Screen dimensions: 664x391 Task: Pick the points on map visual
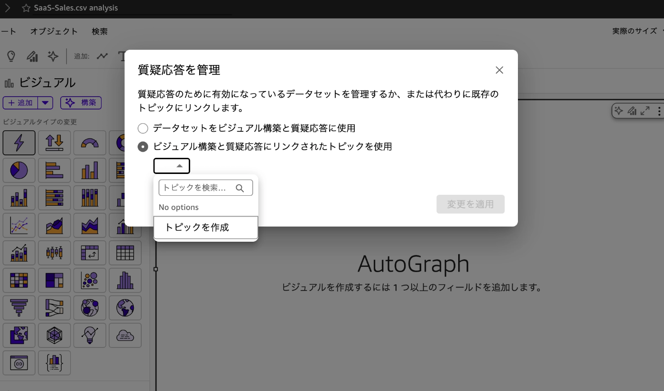pos(90,308)
